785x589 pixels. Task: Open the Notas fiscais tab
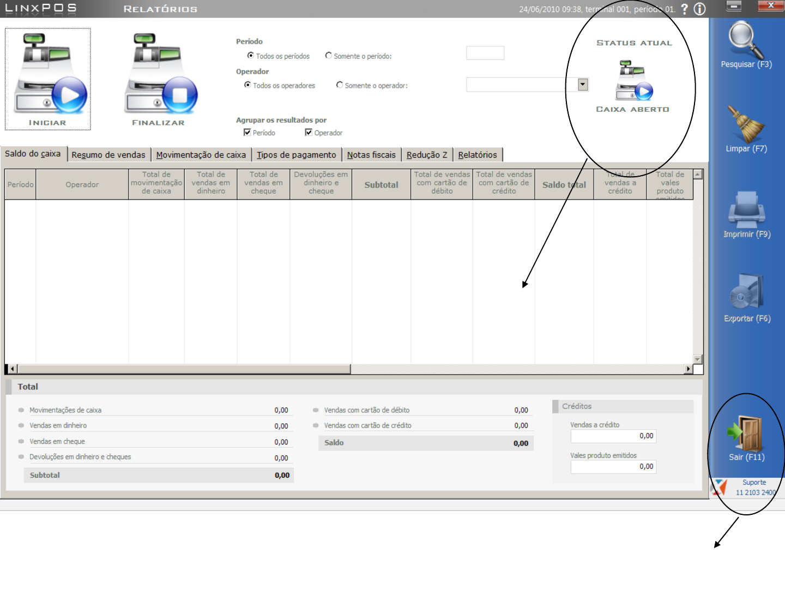click(371, 155)
